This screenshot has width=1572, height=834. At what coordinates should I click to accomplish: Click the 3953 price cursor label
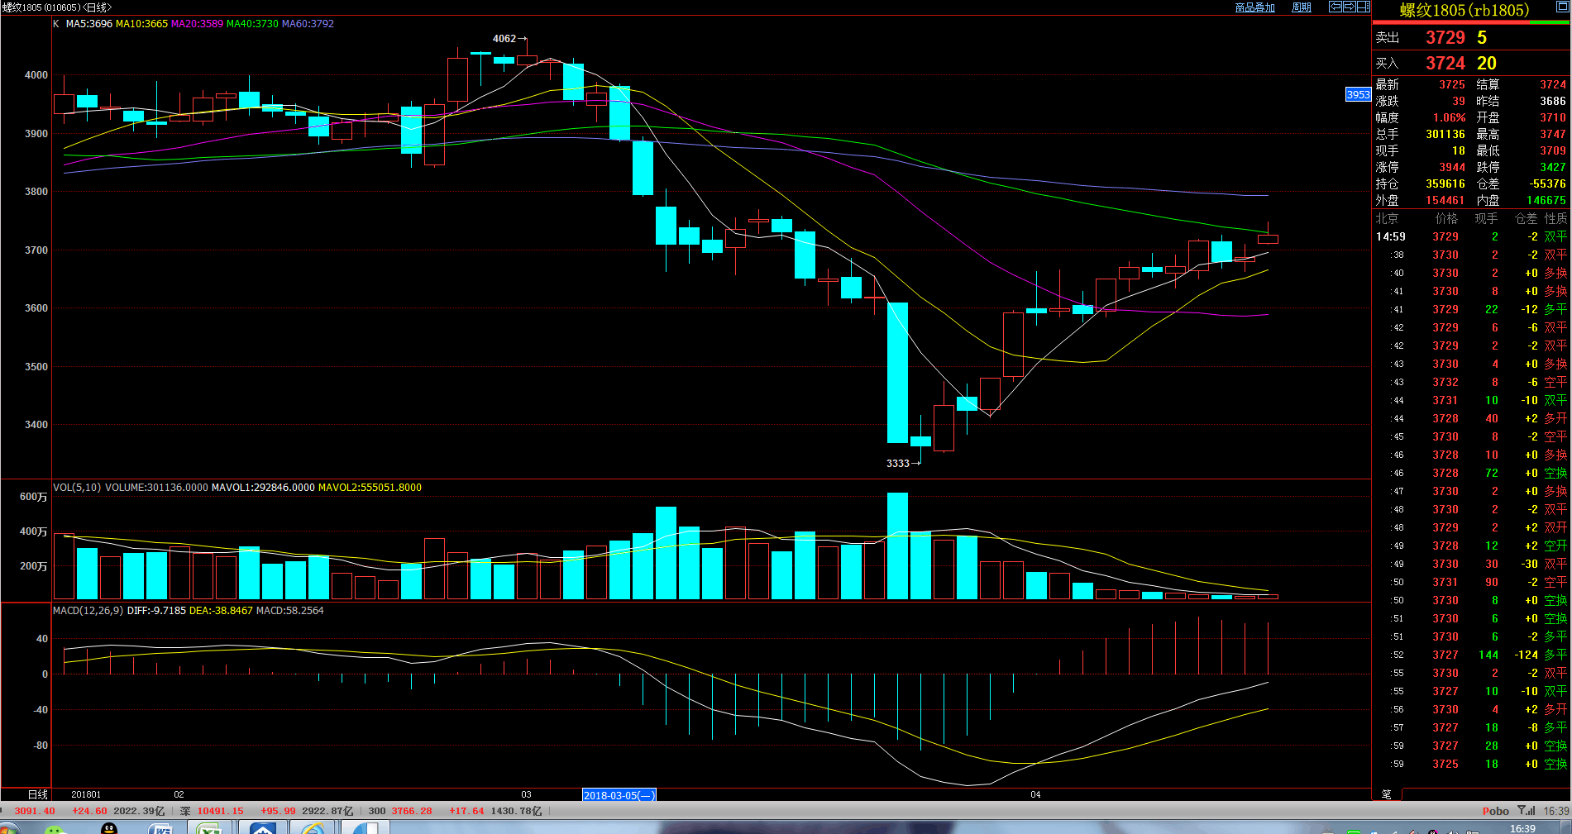click(x=1358, y=94)
